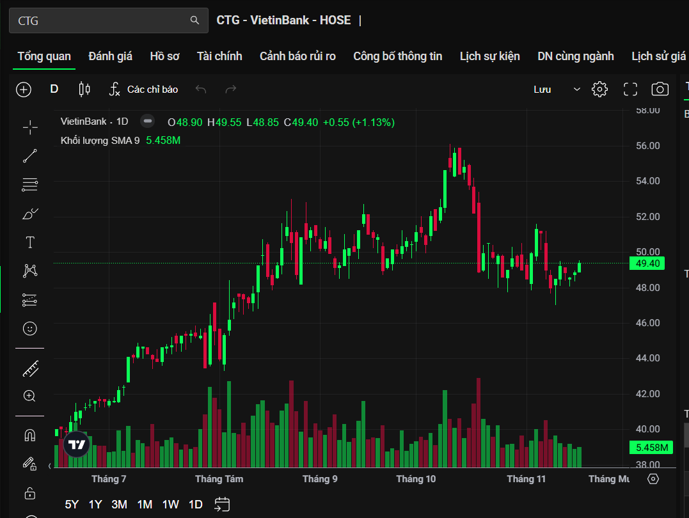Click the CTG stock search field
Screen dimensions: 689x518
point(102,20)
